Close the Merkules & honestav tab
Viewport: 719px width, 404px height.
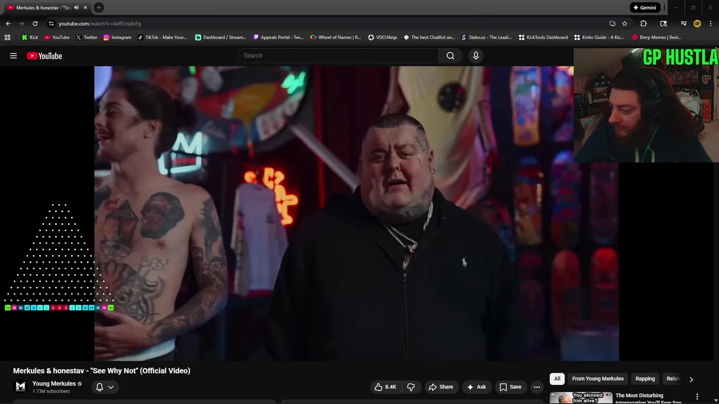[x=85, y=7]
